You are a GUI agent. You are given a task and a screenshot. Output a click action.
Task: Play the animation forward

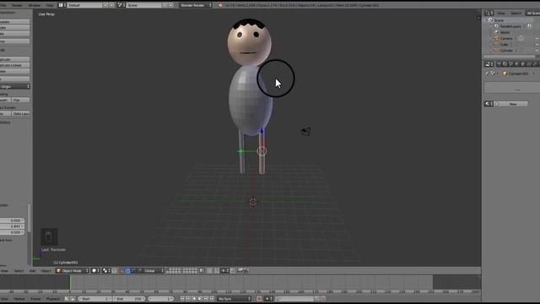tap(200, 299)
